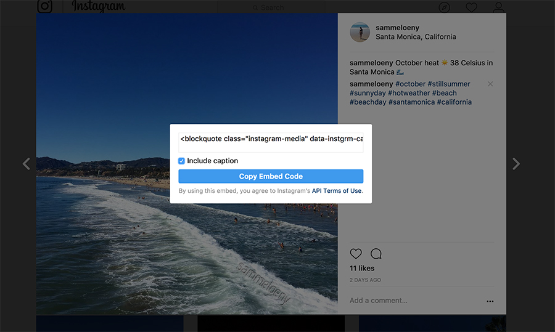Screen dimensions: 555x332
Task: Open the #stillsummer hashtag
Action: tap(449, 84)
